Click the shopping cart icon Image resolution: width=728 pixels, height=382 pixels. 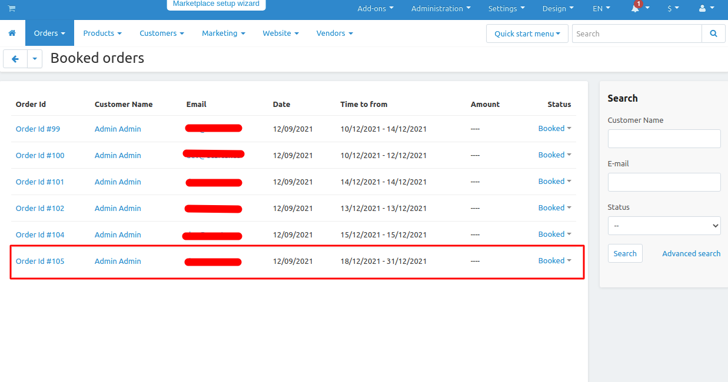pyautogui.click(x=12, y=9)
